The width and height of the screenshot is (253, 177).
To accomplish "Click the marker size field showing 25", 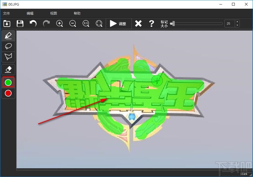I will pos(230,24).
